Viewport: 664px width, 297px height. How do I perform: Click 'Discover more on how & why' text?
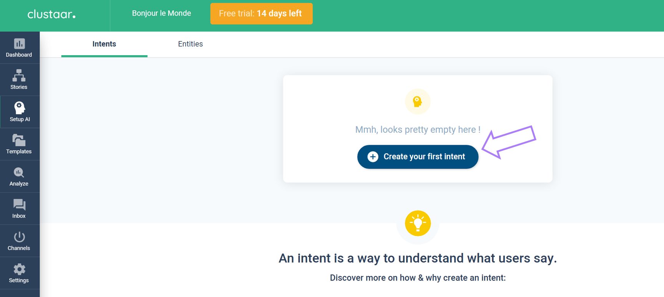418,278
